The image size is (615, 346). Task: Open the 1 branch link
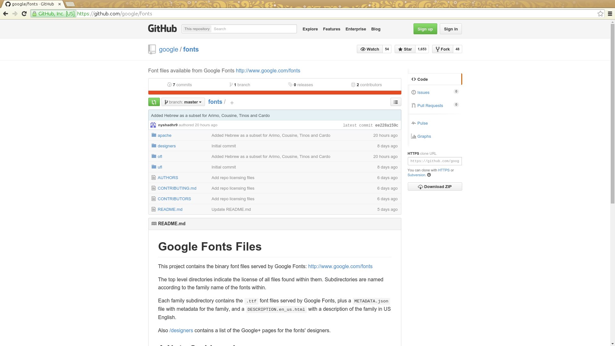(x=240, y=85)
